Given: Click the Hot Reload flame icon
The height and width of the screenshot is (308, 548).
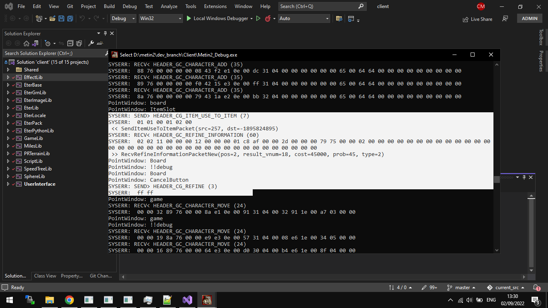Looking at the screenshot, I should pos(268,18).
